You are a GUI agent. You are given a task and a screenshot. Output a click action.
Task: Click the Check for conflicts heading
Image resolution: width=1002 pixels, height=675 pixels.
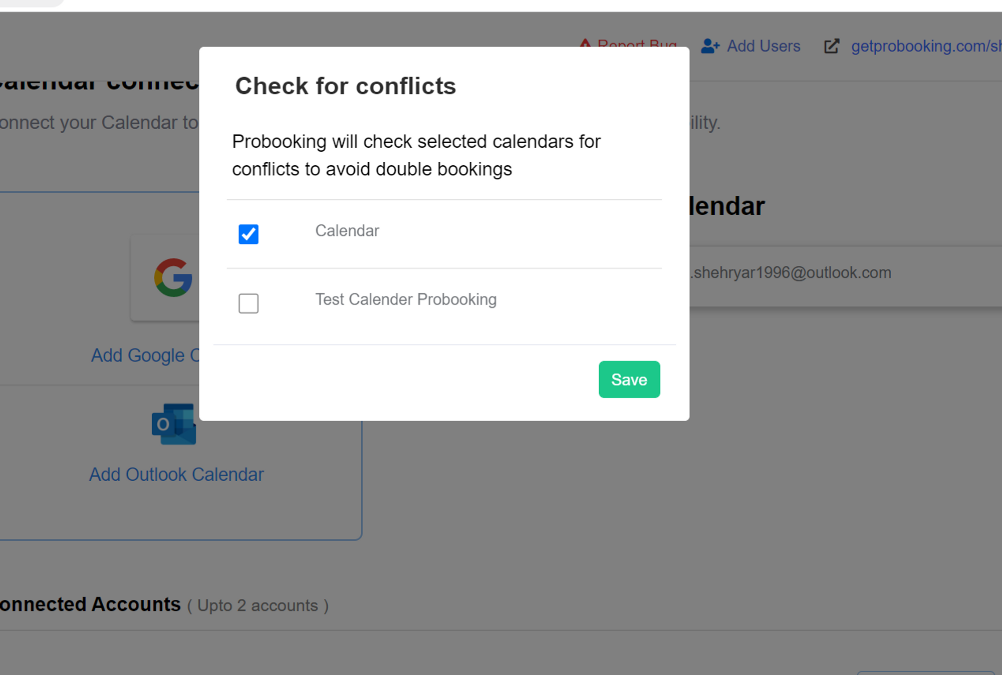[346, 86]
